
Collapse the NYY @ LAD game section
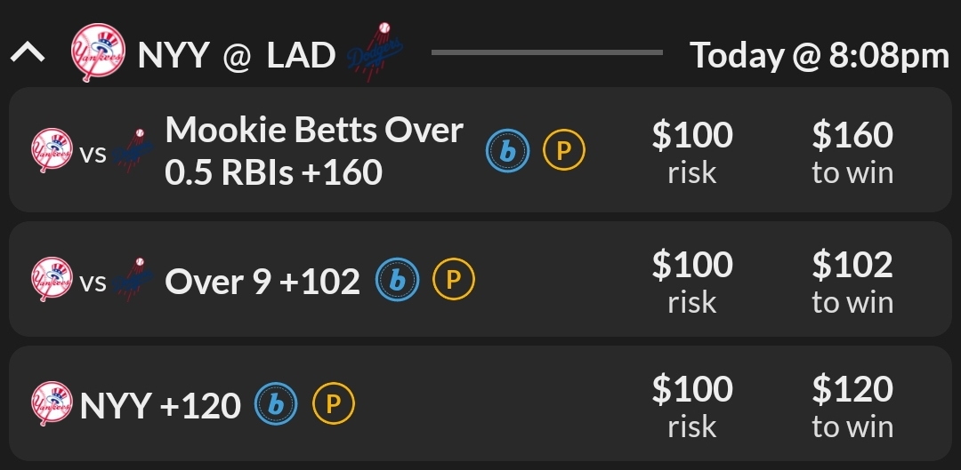click(28, 54)
